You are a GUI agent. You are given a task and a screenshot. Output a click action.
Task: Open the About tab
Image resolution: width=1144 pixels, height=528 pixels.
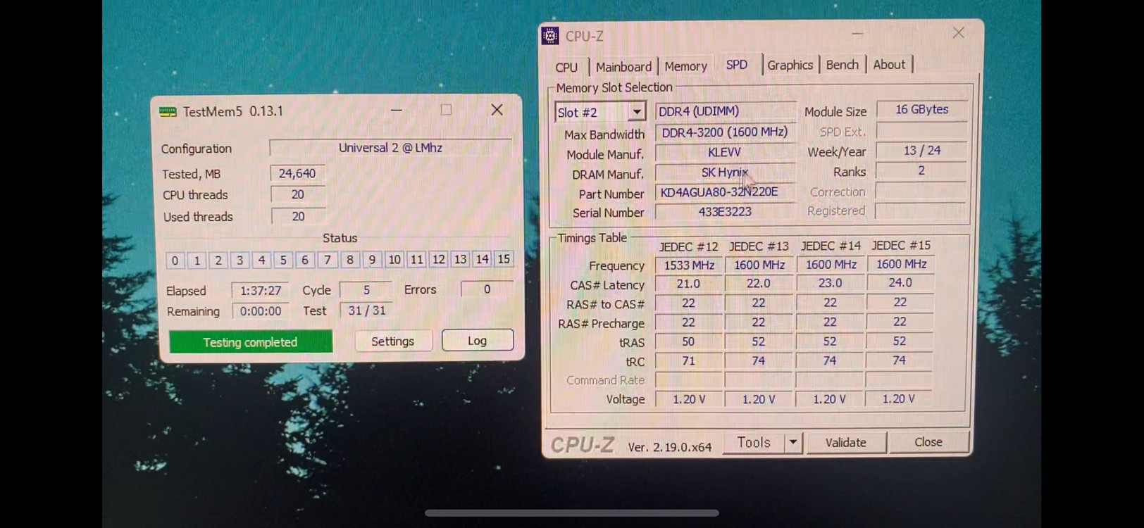point(889,64)
